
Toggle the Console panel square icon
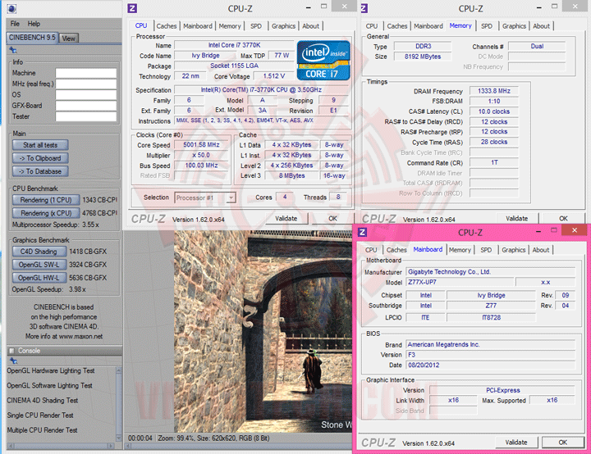point(11,351)
